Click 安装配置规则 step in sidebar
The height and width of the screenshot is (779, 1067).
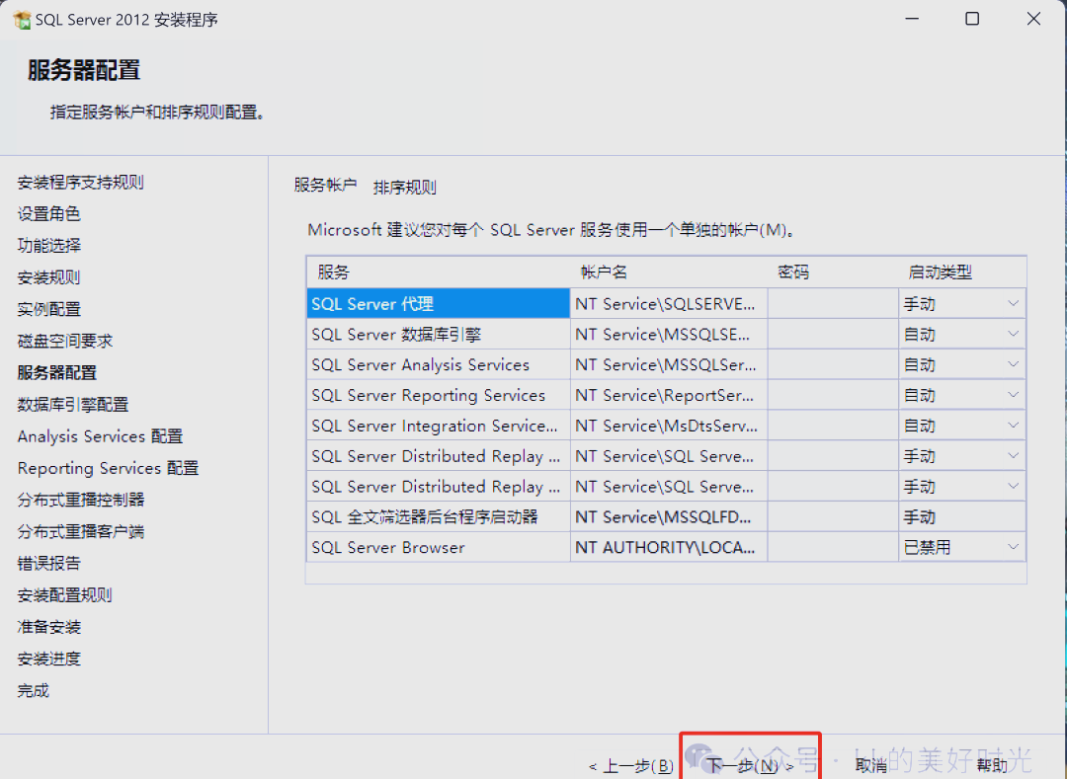tap(64, 595)
